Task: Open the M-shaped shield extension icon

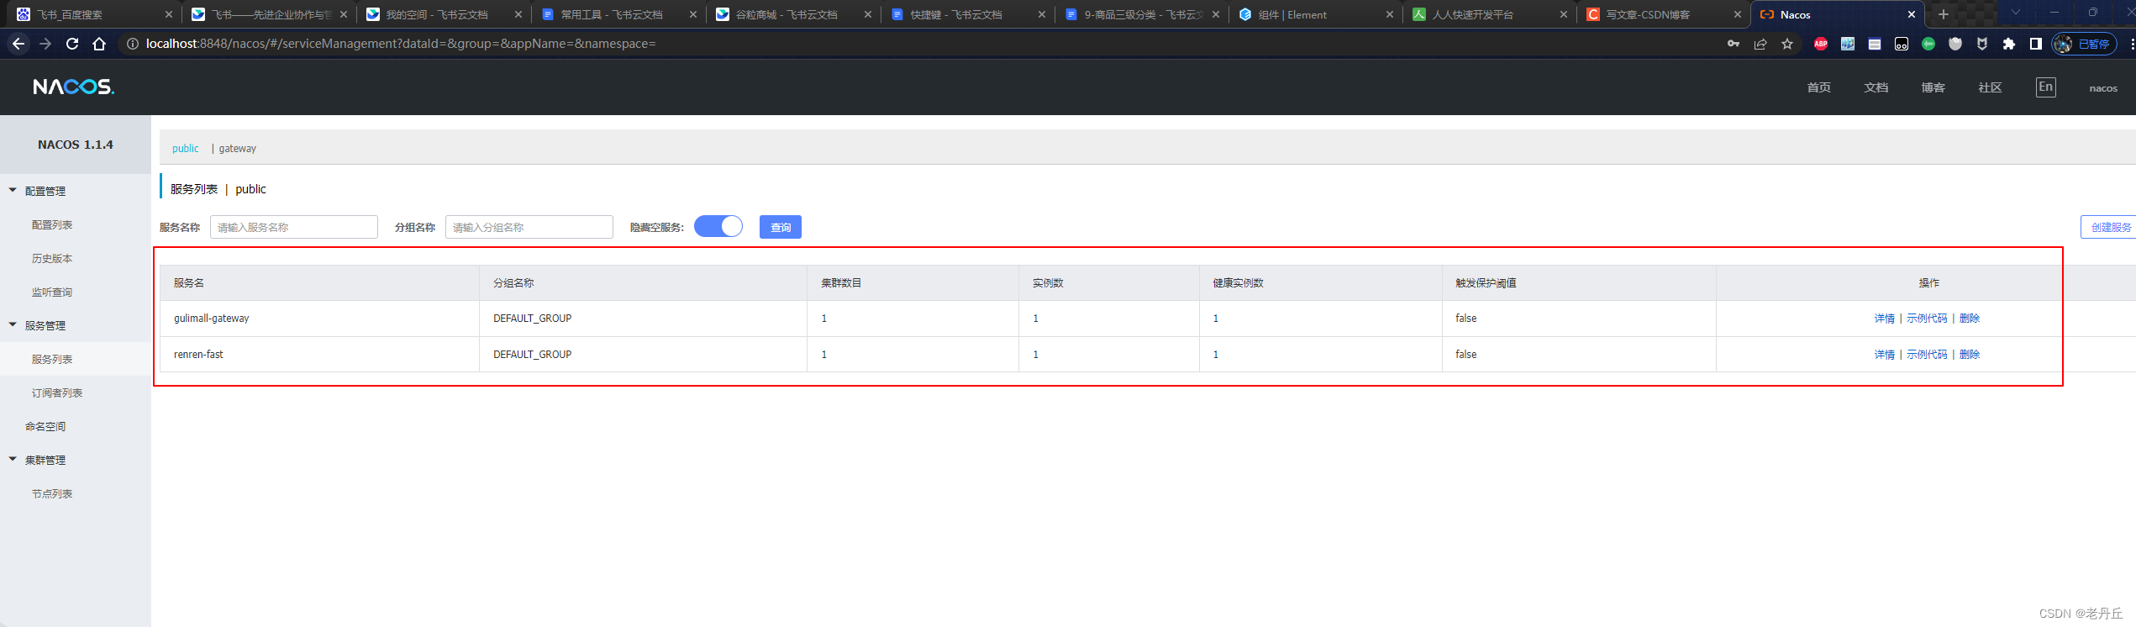Action: click(1982, 44)
